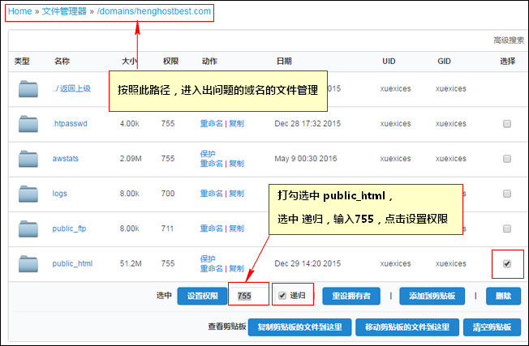Viewport: 529px width, 346px height.
Task: Focus the 755 permission input field
Action: pos(248,296)
